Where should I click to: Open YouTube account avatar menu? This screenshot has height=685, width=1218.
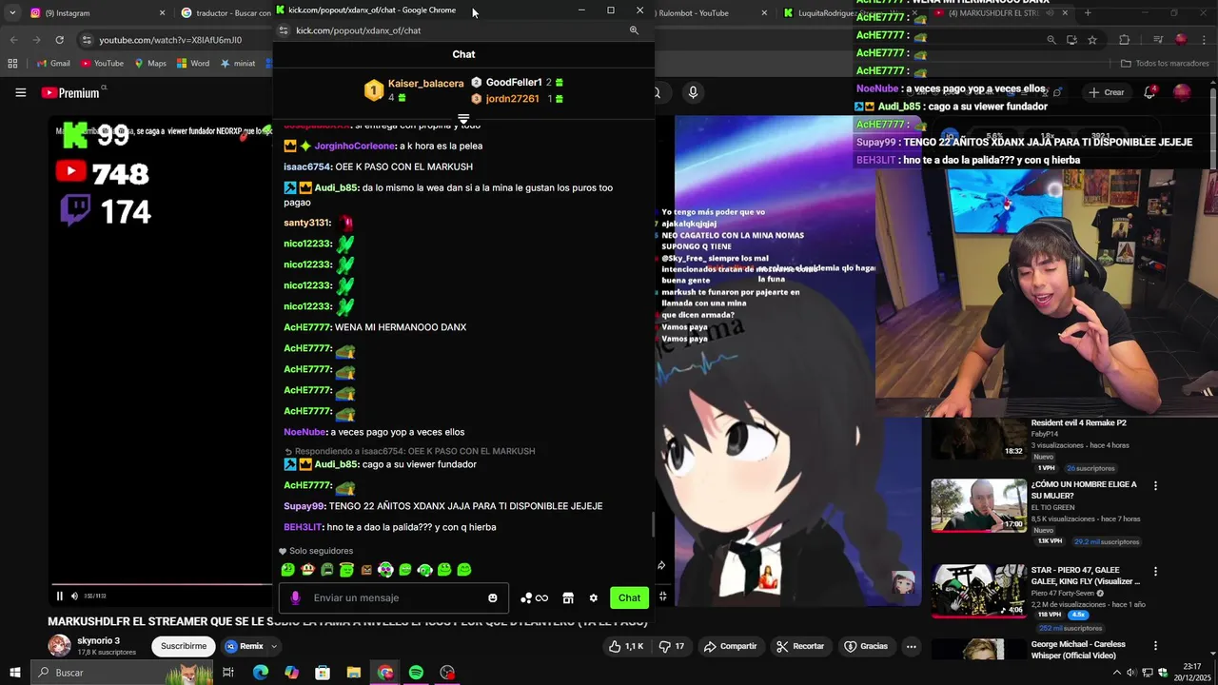pyautogui.click(x=1182, y=92)
